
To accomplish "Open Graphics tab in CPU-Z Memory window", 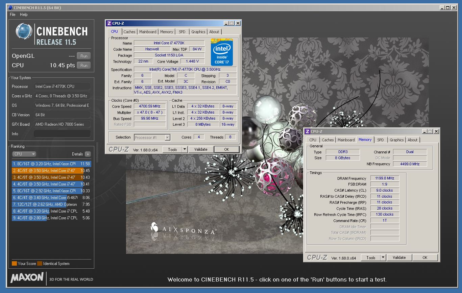I will click(x=396, y=140).
